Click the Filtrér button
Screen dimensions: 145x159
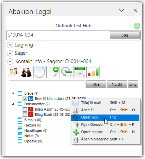96,84
